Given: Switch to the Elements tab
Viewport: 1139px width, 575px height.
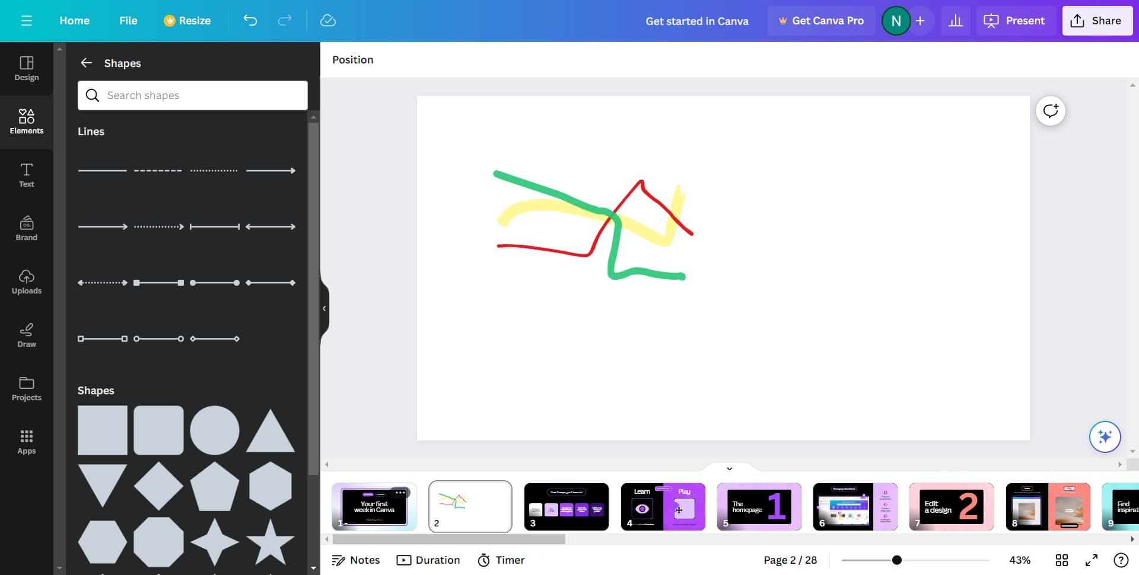Looking at the screenshot, I should (x=26, y=122).
